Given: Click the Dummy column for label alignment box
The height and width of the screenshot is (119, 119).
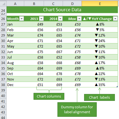Looking at the screenshot, I should click(x=77, y=109).
